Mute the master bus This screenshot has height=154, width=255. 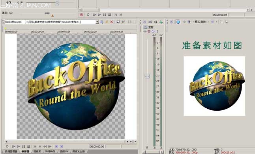153,31
